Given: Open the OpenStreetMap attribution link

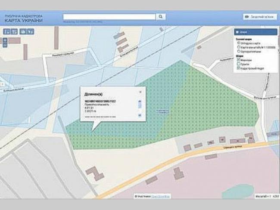Looking at the screenshot, I should pos(160,196).
